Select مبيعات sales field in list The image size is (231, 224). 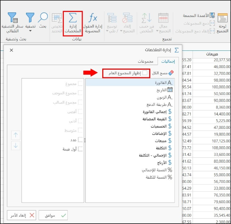coord(130,141)
